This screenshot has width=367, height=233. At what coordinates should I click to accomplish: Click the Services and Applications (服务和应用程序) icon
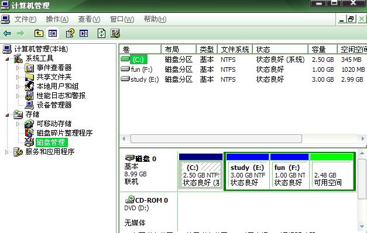18,151
